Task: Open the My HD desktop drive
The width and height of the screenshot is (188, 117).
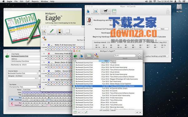Action: pos(179,8)
